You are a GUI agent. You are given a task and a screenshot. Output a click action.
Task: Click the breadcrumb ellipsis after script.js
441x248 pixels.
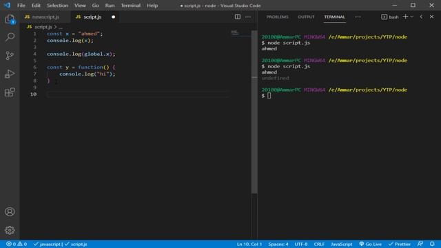pos(61,27)
